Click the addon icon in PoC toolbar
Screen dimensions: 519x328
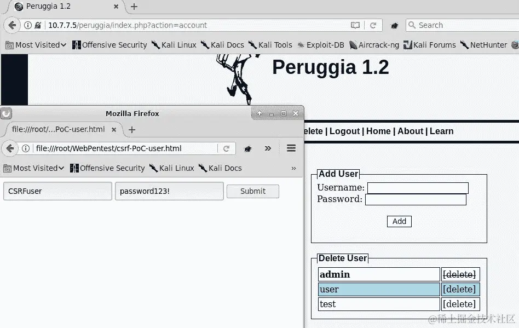tap(247, 148)
